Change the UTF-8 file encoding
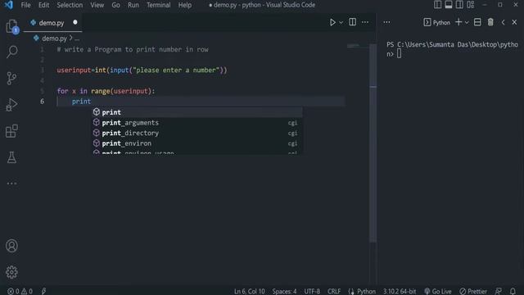 pyautogui.click(x=312, y=292)
